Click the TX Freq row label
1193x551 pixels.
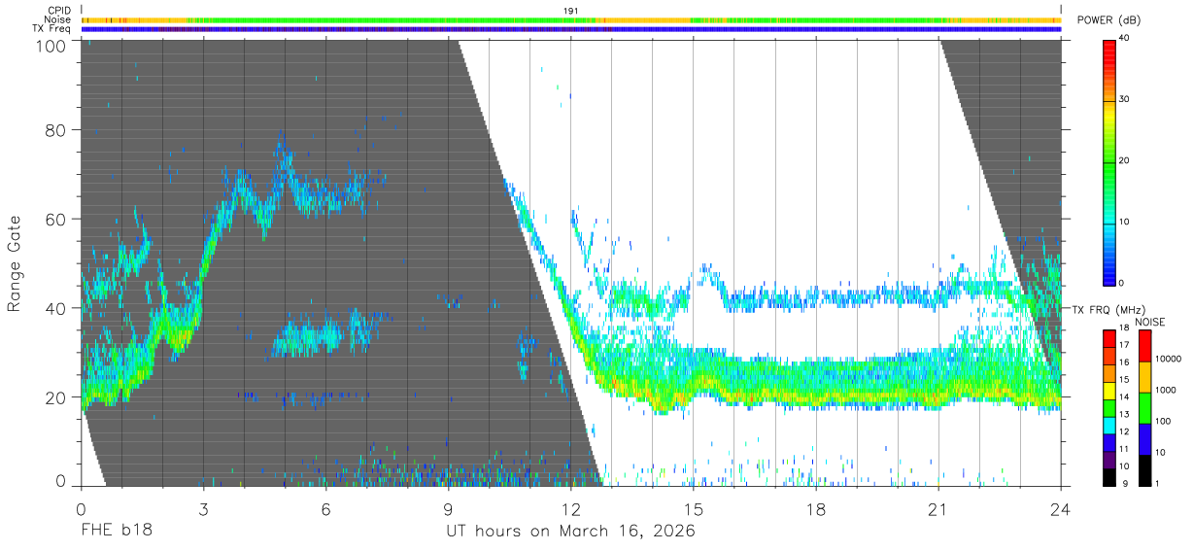[51, 29]
